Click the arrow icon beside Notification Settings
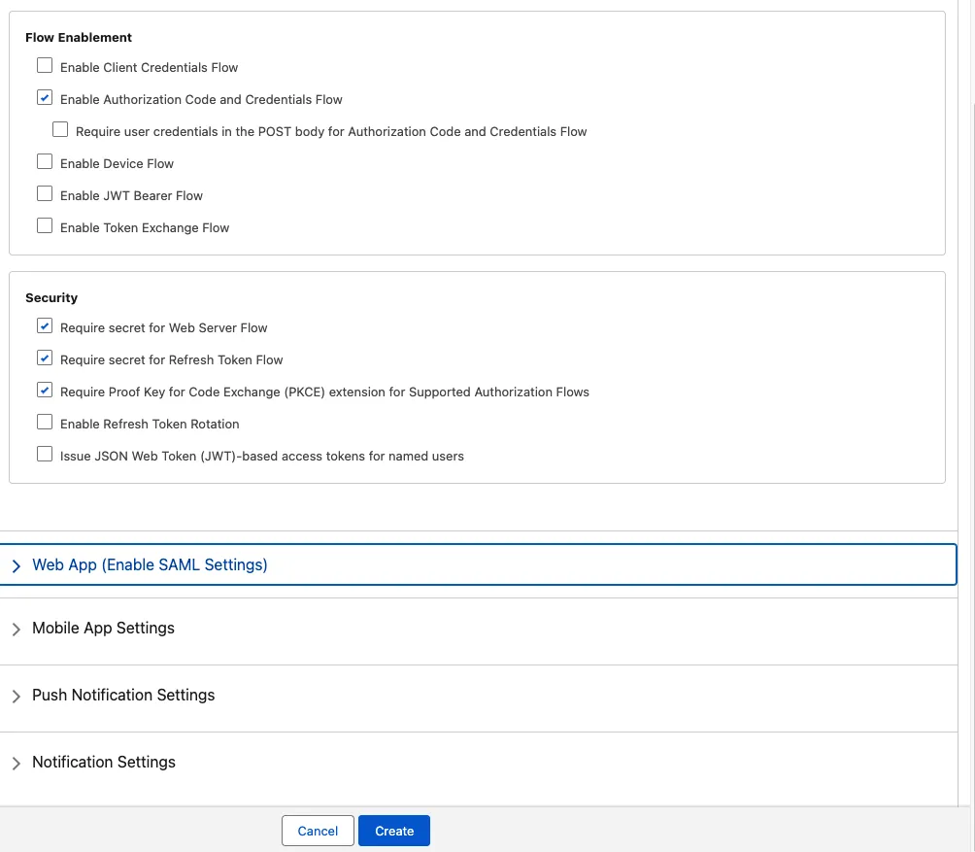 coord(17,764)
